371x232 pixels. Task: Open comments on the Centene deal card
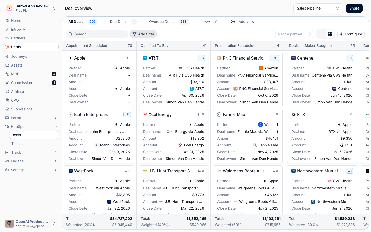350,58
